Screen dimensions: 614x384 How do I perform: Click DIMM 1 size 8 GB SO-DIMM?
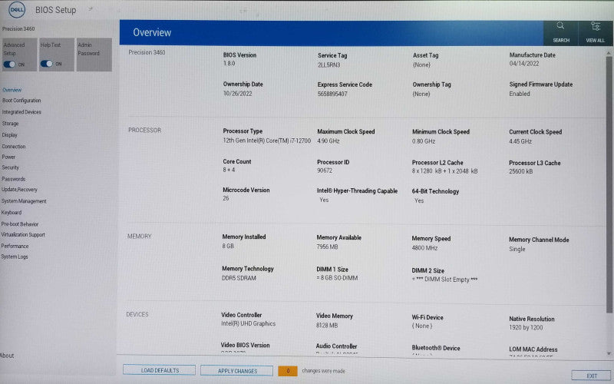click(x=337, y=278)
